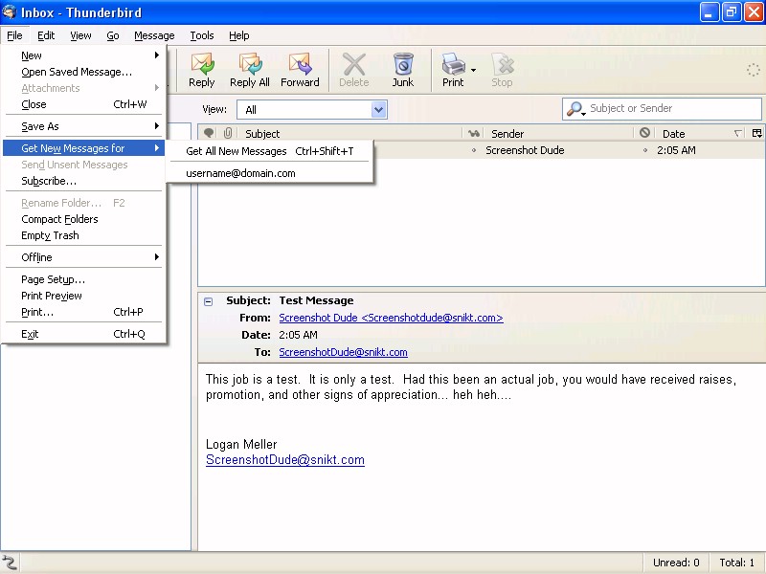Select Print... in the File menu
This screenshot has height=574, width=766.
tap(84, 312)
